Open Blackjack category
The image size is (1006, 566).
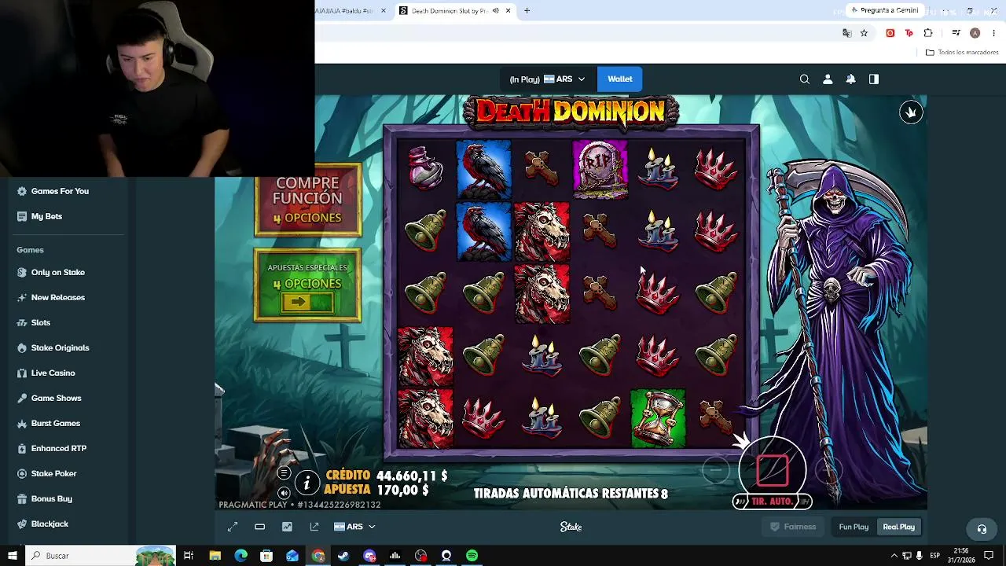tap(50, 524)
